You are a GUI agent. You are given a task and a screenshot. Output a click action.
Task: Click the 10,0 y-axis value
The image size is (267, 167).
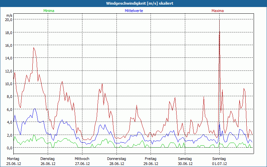tap(9, 84)
